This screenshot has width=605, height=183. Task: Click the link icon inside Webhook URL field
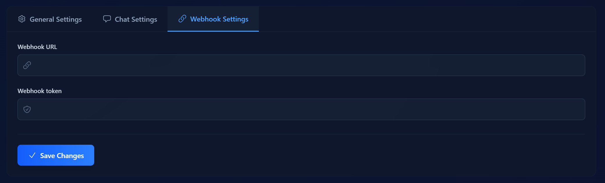[27, 65]
